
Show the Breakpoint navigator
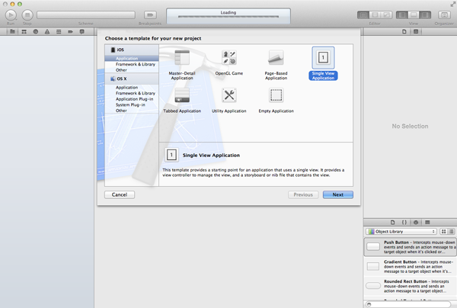coord(70,31)
